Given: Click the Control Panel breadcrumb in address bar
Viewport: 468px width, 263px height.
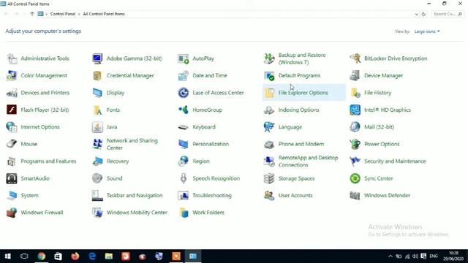Looking at the screenshot, I should click(x=63, y=14).
